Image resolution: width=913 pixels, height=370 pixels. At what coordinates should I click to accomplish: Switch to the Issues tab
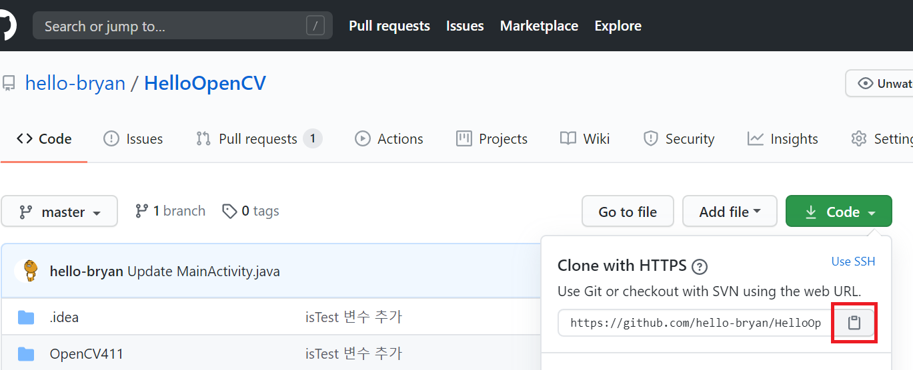[x=133, y=139]
